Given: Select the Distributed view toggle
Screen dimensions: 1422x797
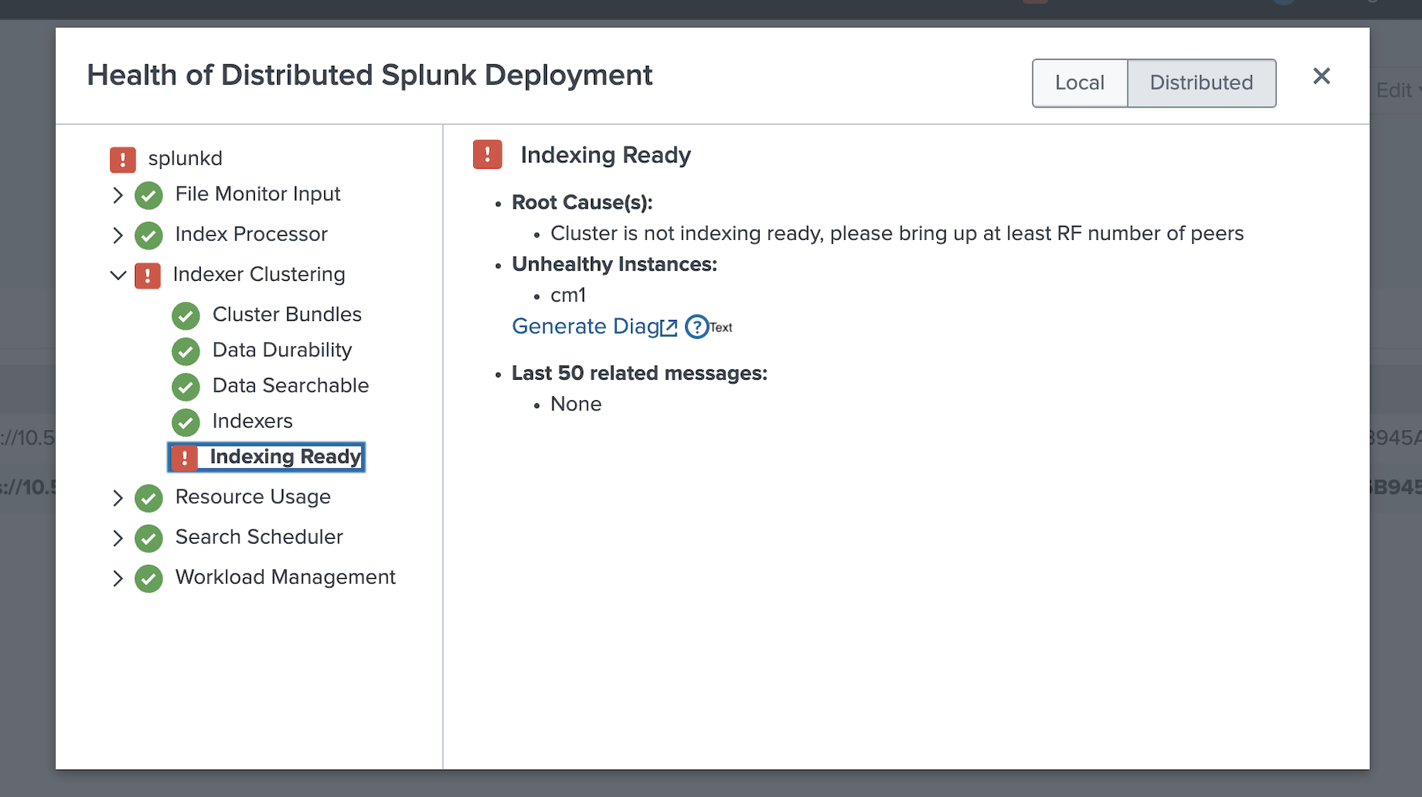Looking at the screenshot, I should [1201, 83].
